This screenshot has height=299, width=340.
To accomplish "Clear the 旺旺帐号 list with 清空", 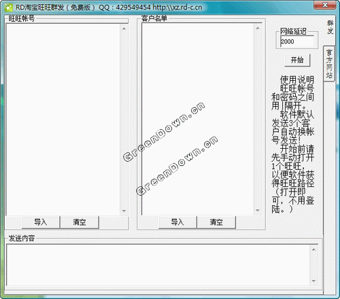I will click(80, 222).
